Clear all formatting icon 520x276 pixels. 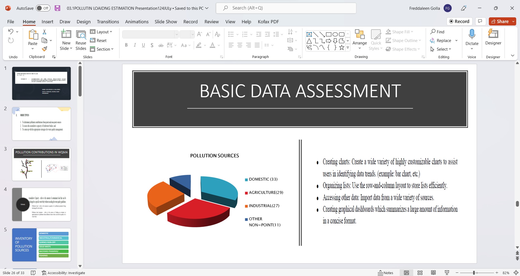point(217,34)
